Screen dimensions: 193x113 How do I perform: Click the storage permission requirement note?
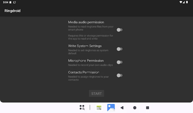click(x=90, y=37)
